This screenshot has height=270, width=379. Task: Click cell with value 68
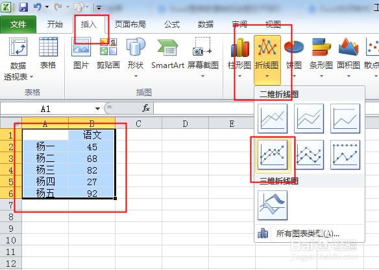pos(92,159)
